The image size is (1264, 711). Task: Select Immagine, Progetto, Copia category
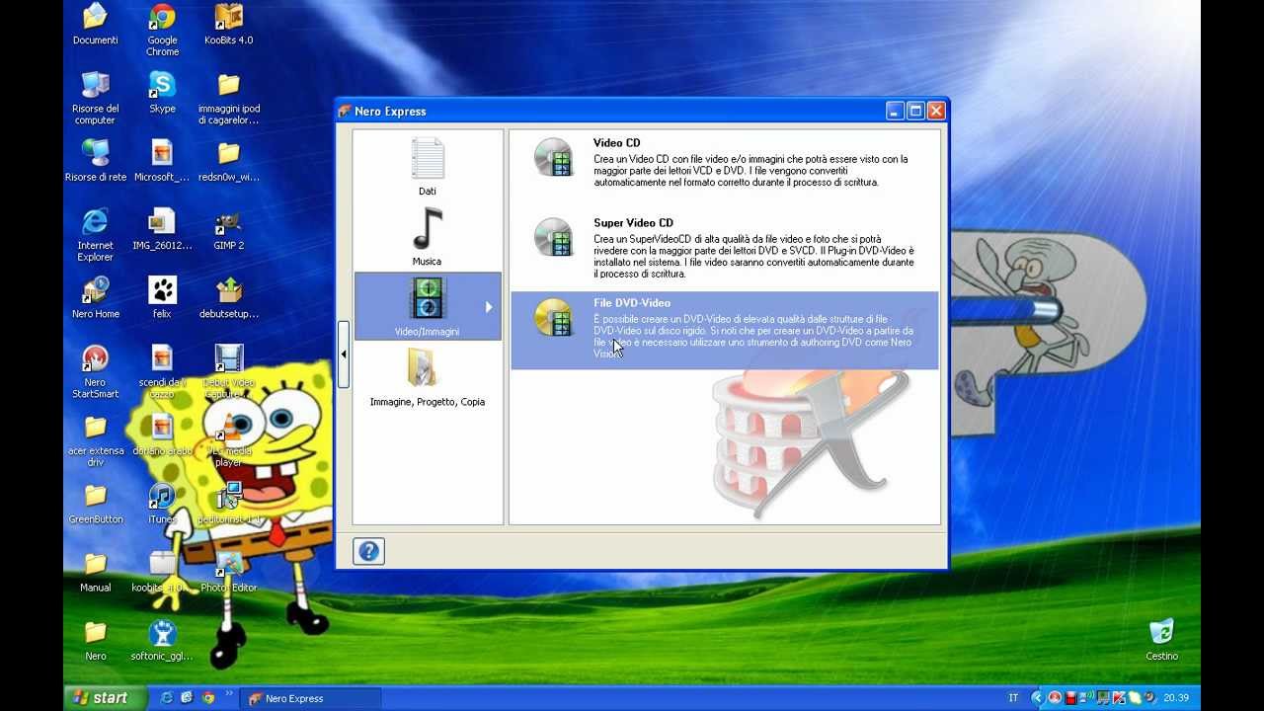pos(428,378)
